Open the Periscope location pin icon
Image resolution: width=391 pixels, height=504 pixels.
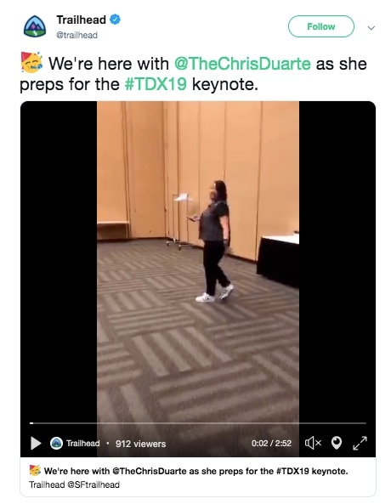point(337,443)
